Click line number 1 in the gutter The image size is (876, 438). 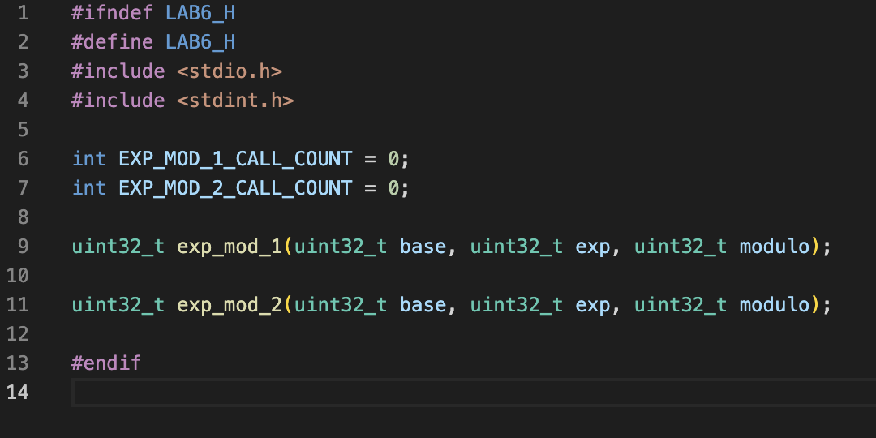pyautogui.click(x=23, y=13)
